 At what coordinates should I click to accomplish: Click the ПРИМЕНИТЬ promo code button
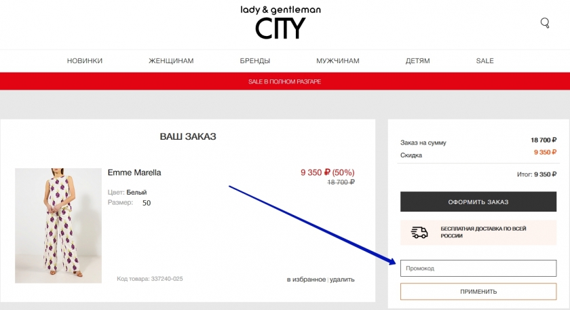[x=478, y=292]
